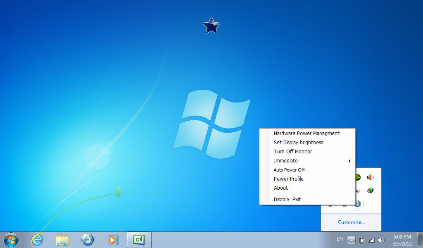Click the dark blue star desktop icon
423x248 pixels.
pyautogui.click(x=211, y=25)
